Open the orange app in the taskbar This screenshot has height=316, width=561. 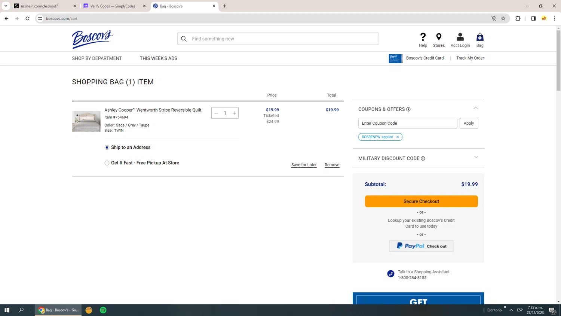click(x=89, y=310)
